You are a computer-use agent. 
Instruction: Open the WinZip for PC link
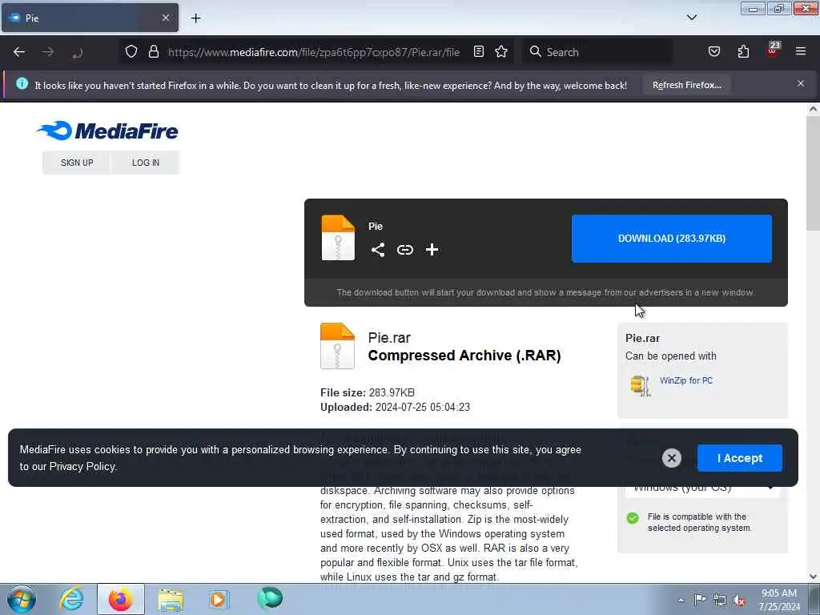pyautogui.click(x=685, y=380)
